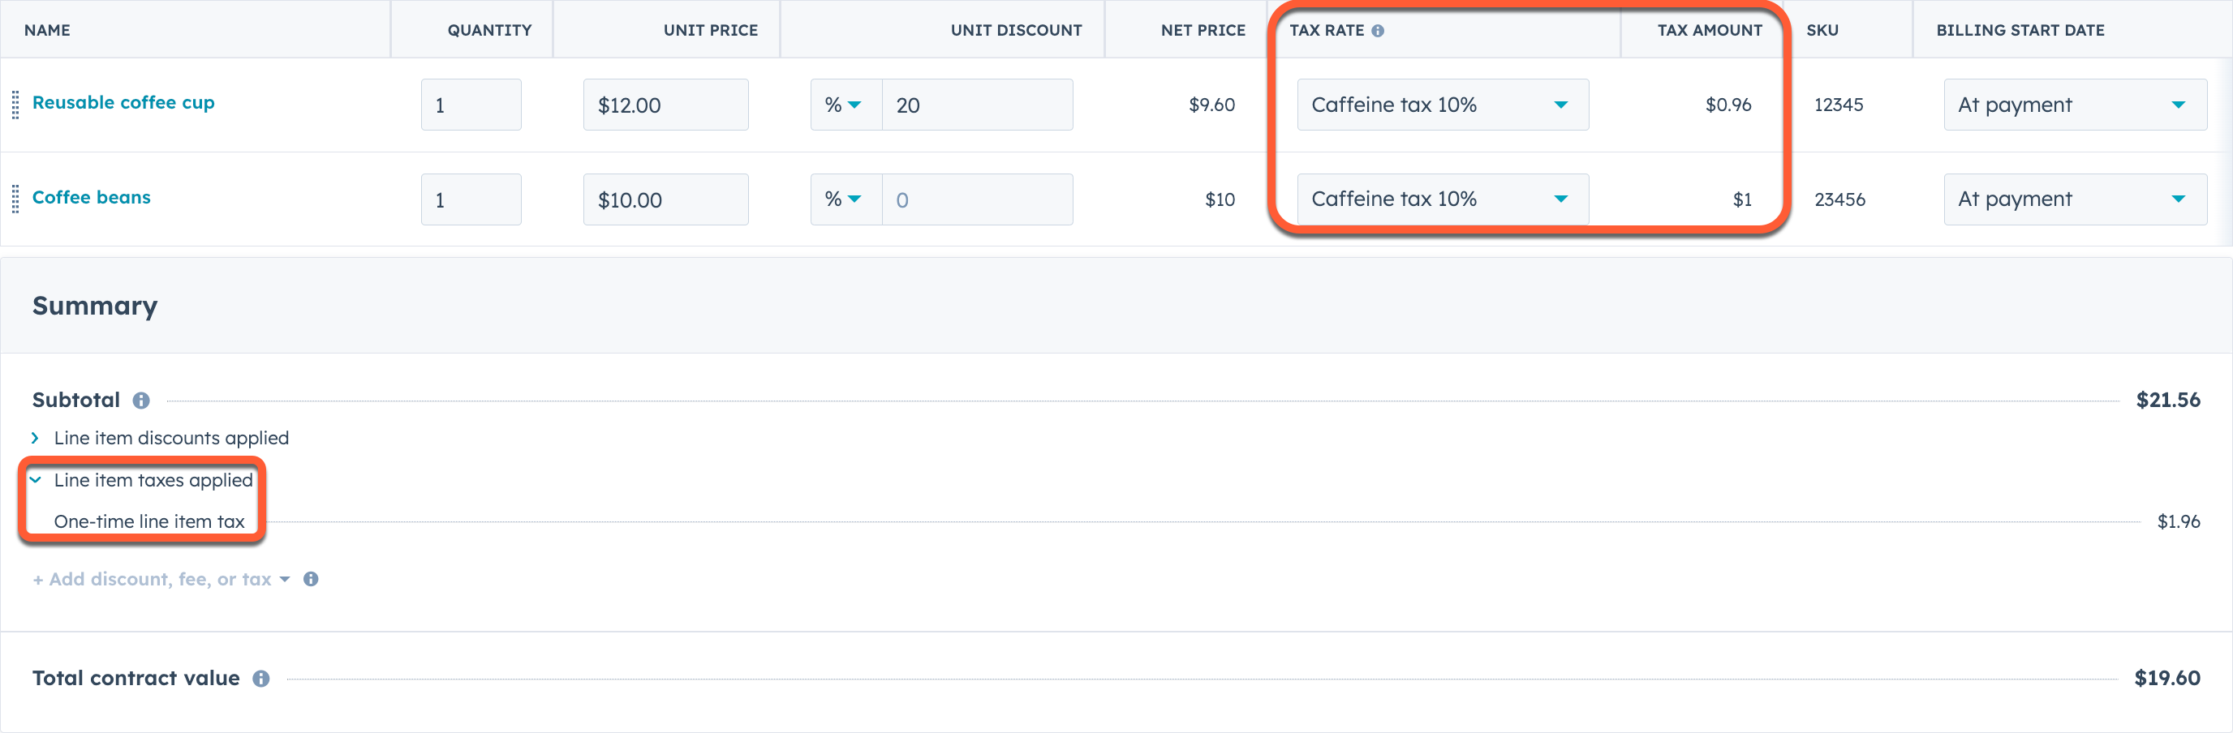
Task: Click the One-time line item tax label
Action: pyautogui.click(x=149, y=521)
